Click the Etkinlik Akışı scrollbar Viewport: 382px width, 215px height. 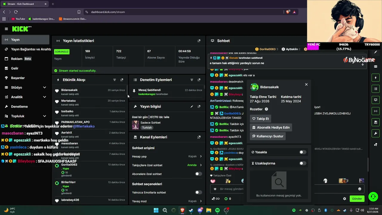[x=127, y=90]
